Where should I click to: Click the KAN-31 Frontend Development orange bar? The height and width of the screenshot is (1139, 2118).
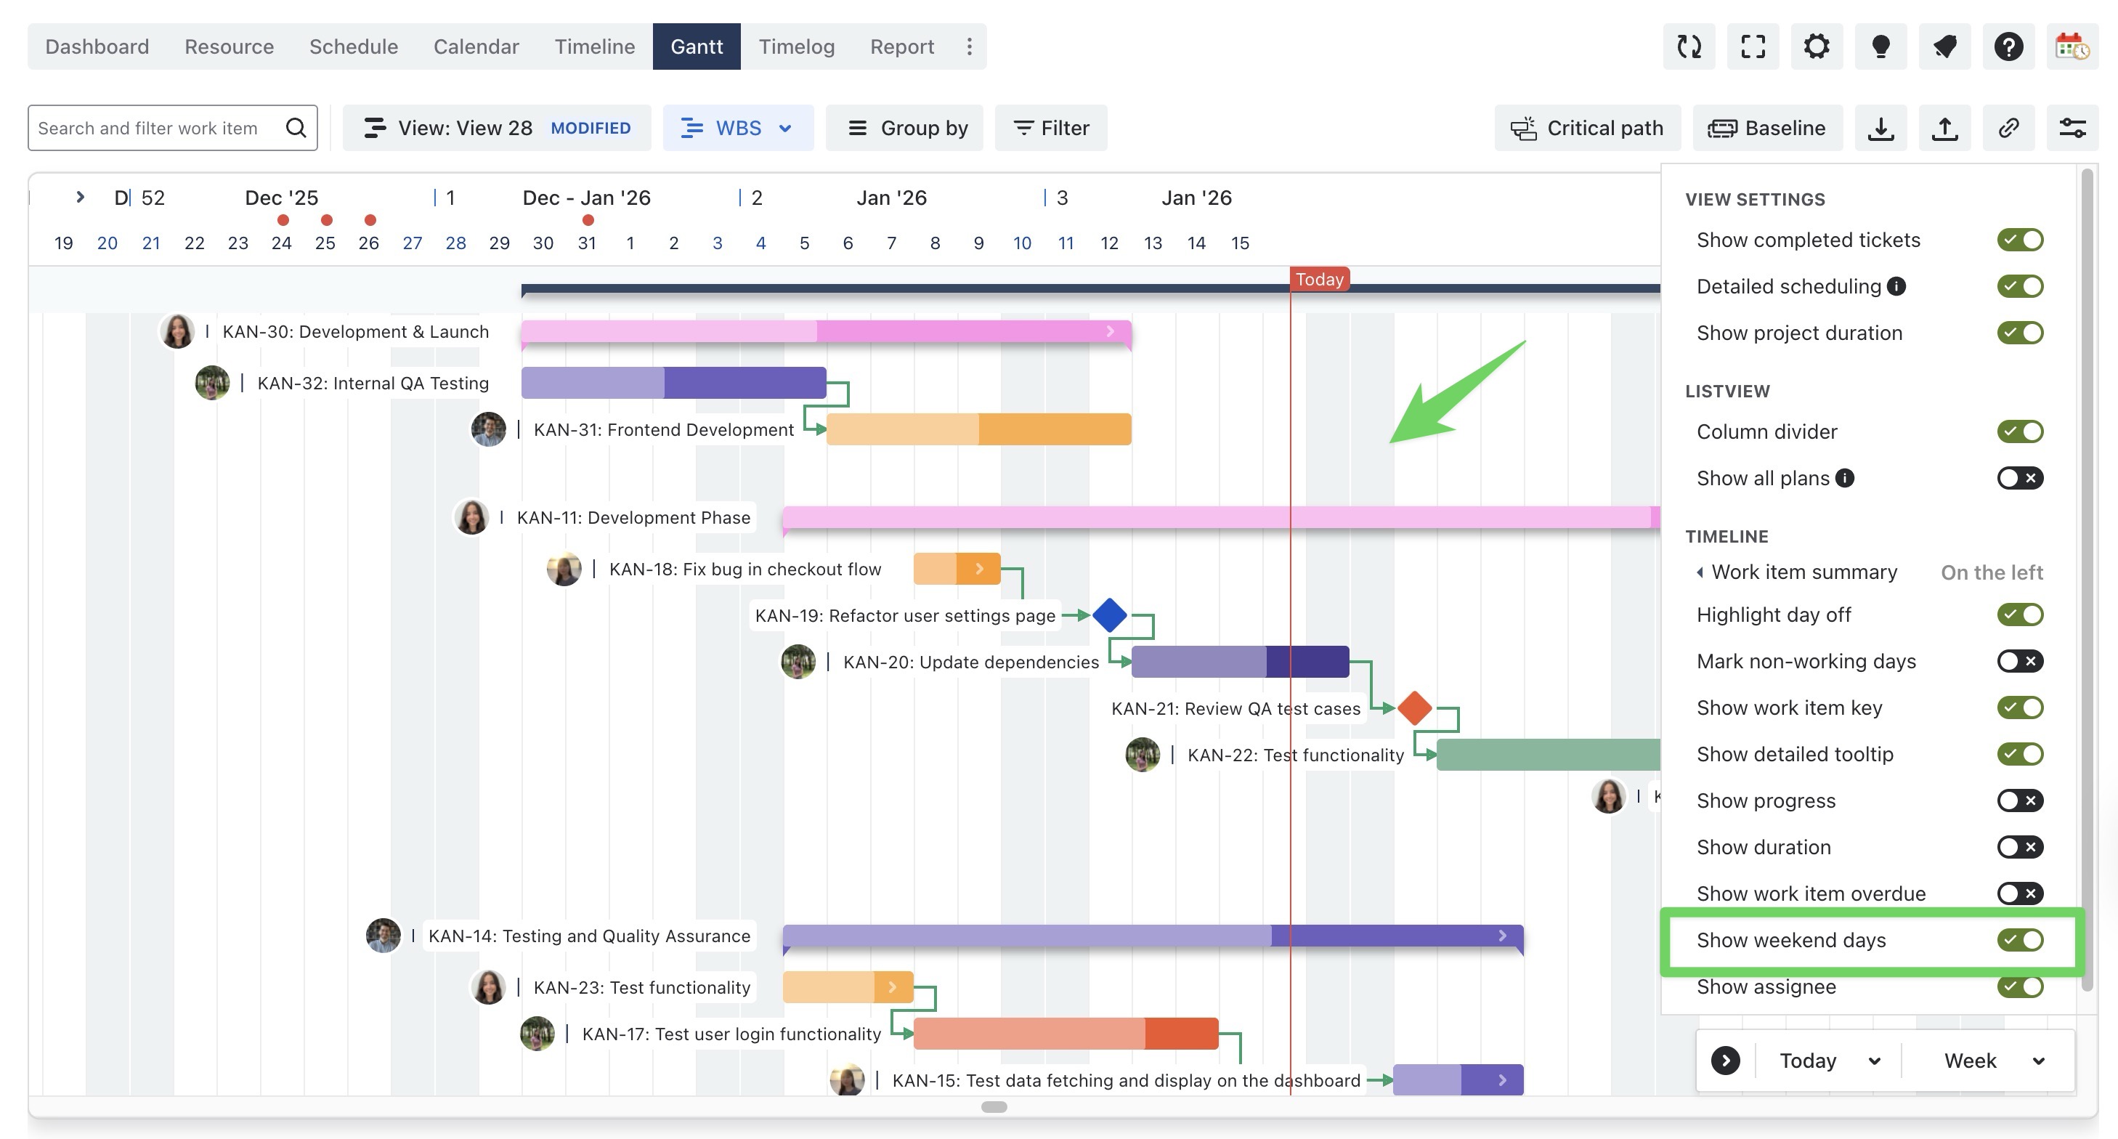(978, 429)
